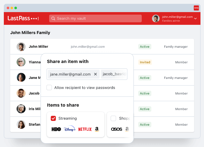Click the jane.miller@gmail.com recipient chip
This screenshot has width=204, height=147.
[74, 74]
